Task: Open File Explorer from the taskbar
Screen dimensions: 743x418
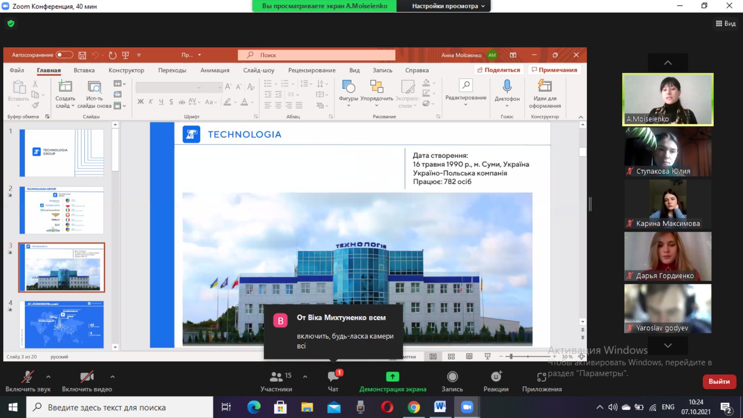Action: pyautogui.click(x=307, y=407)
